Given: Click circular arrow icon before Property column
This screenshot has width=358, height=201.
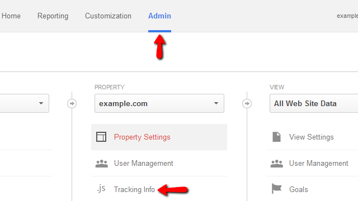Looking at the screenshot, I should [72, 103].
